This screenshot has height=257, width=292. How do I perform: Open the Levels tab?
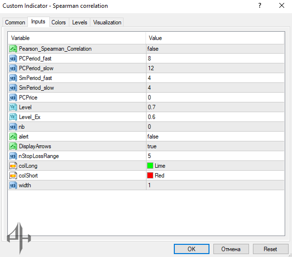pos(80,22)
